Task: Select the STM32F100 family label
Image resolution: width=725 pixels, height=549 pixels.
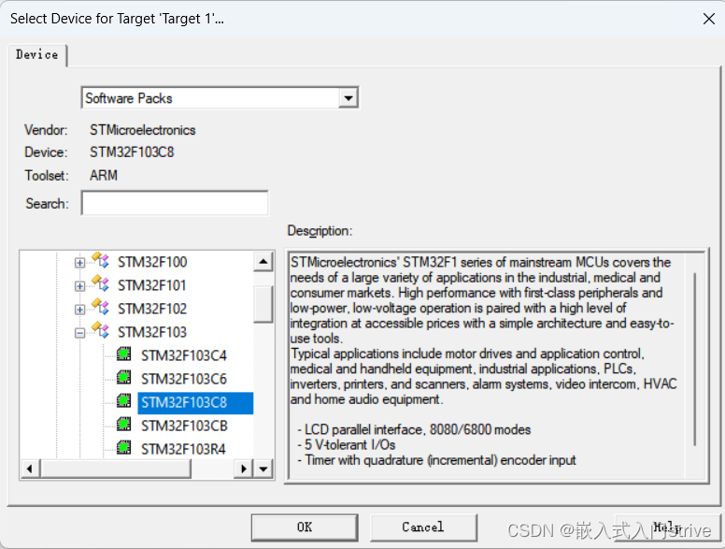Action: coord(152,262)
